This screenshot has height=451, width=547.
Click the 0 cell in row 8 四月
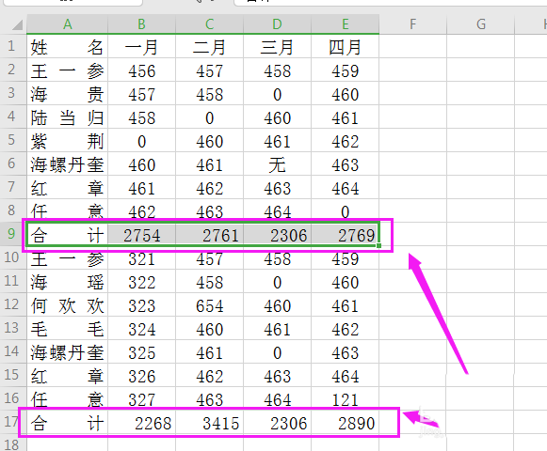click(x=345, y=211)
